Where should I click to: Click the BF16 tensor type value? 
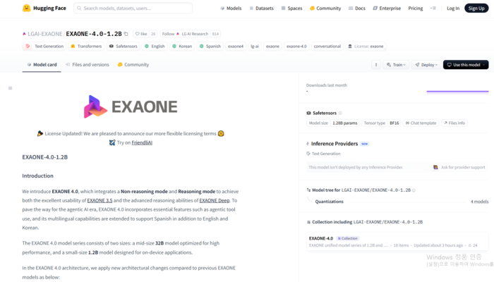point(394,123)
